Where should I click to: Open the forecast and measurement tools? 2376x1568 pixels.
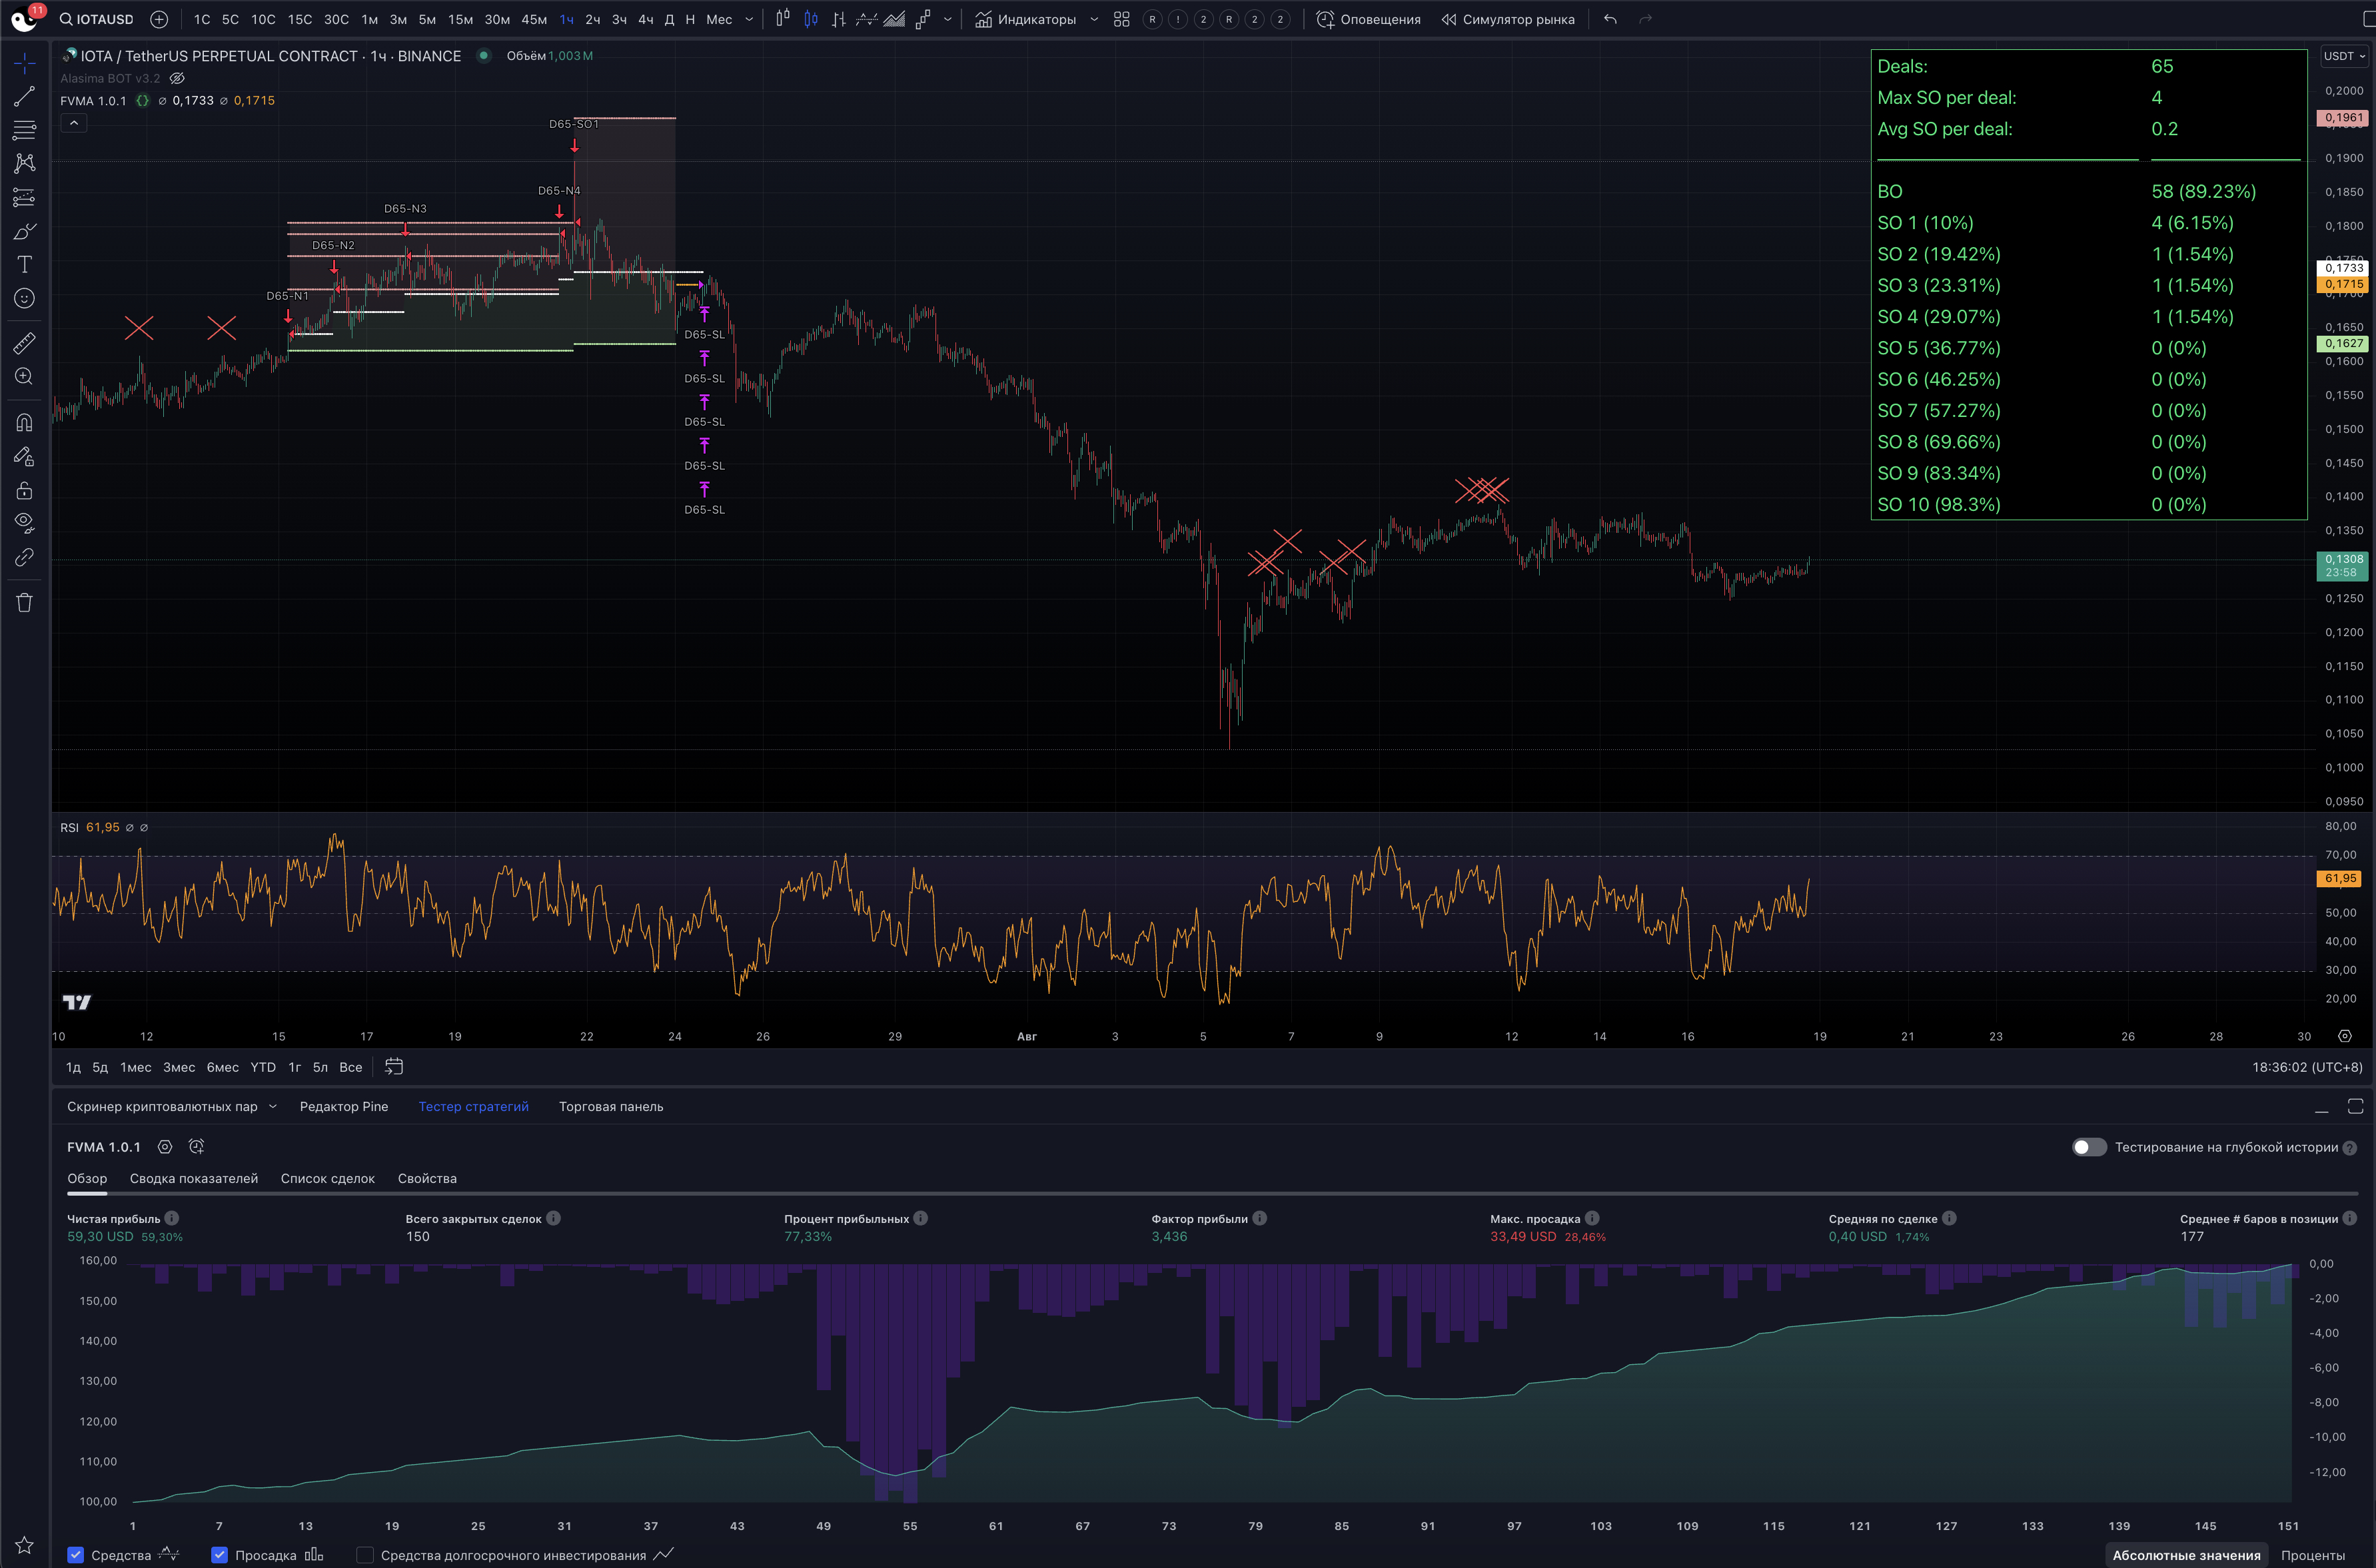[x=25, y=197]
